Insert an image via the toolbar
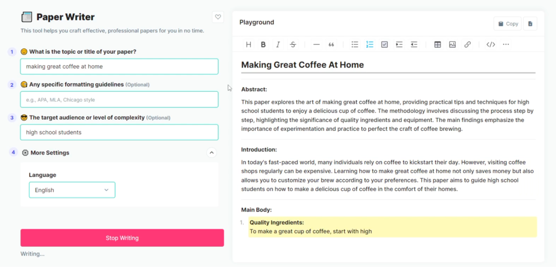This screenshot has width=556, height=267. coord(452,44)
